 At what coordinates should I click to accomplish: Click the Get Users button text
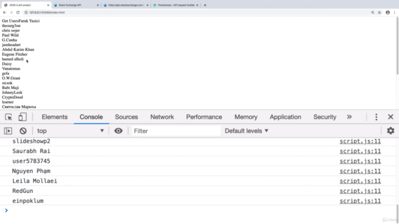pyautogui.click(x=10, y=21)
